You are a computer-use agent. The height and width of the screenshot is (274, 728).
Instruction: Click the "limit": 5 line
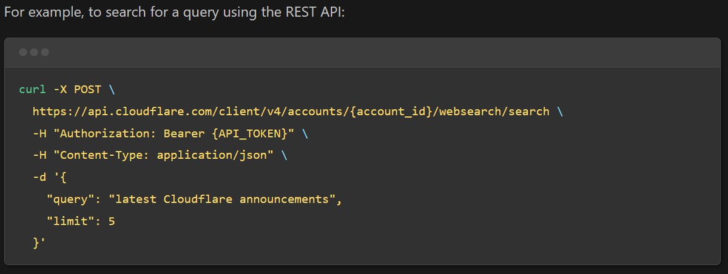[81, 221]
